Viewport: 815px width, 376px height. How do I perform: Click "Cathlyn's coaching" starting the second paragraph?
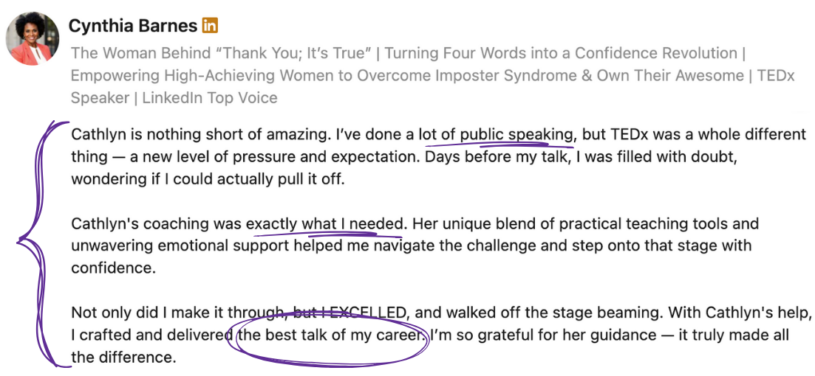click(140, 223)
